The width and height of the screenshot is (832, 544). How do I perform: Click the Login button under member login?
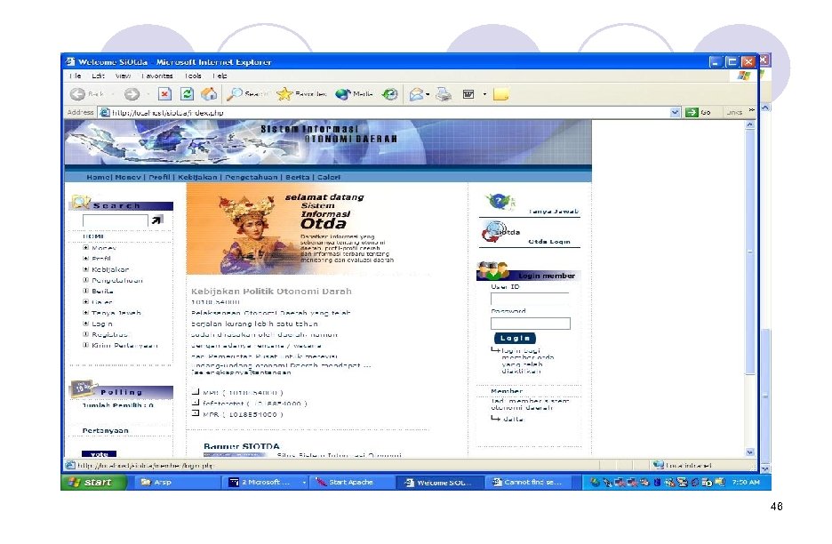pos(515,338)
